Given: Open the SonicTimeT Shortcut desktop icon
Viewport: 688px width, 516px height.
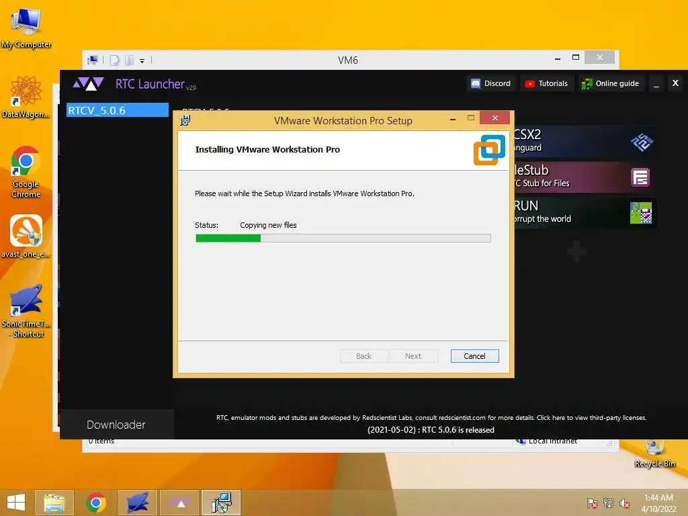Looking at the screenshot, I should point(26,310).
